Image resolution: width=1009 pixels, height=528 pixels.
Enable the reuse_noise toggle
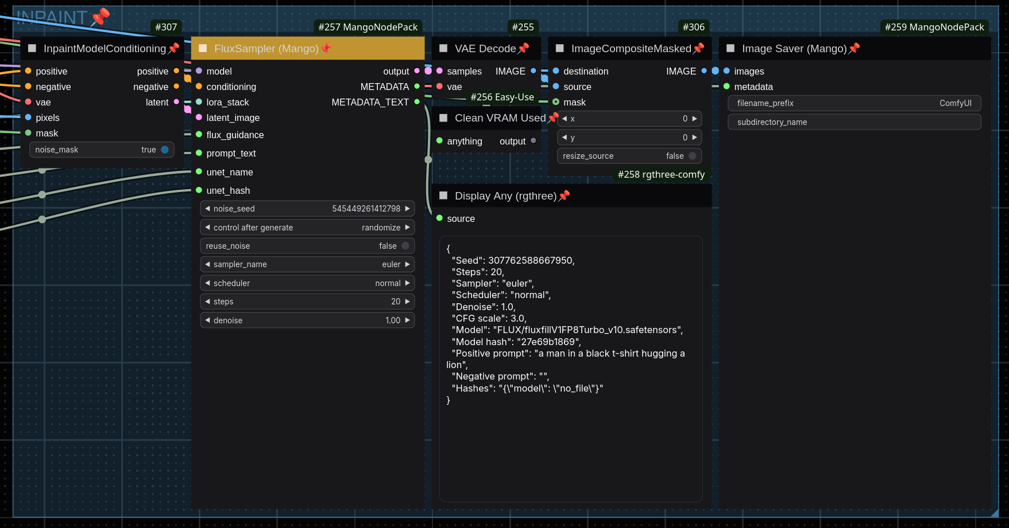point(405,246)
